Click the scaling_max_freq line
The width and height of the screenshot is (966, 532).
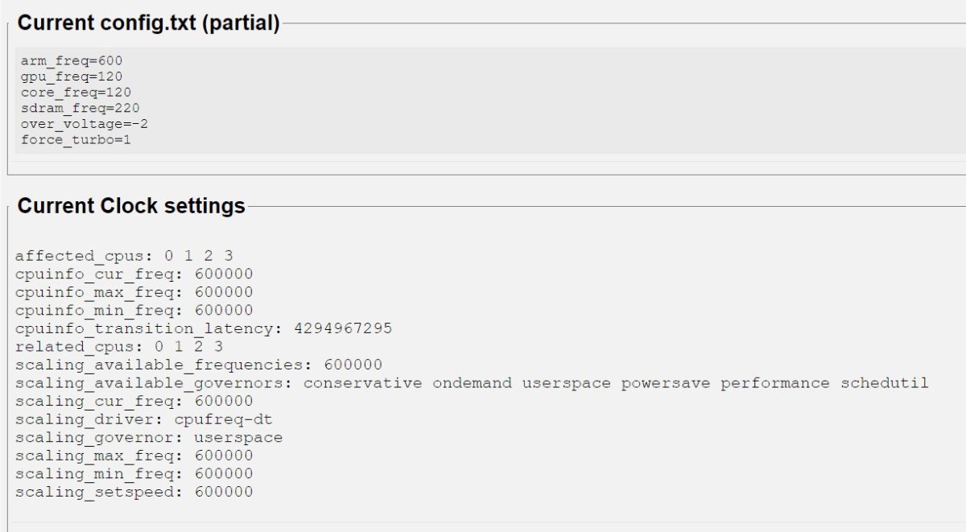134,456
